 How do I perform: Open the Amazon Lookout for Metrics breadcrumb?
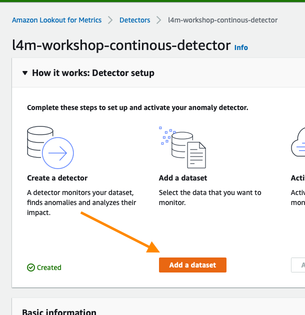56,20
